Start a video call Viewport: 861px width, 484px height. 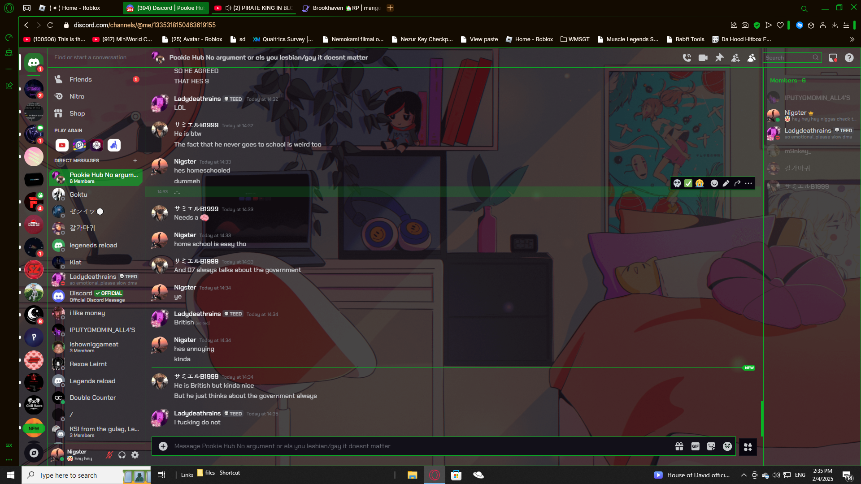coord(703,58)
